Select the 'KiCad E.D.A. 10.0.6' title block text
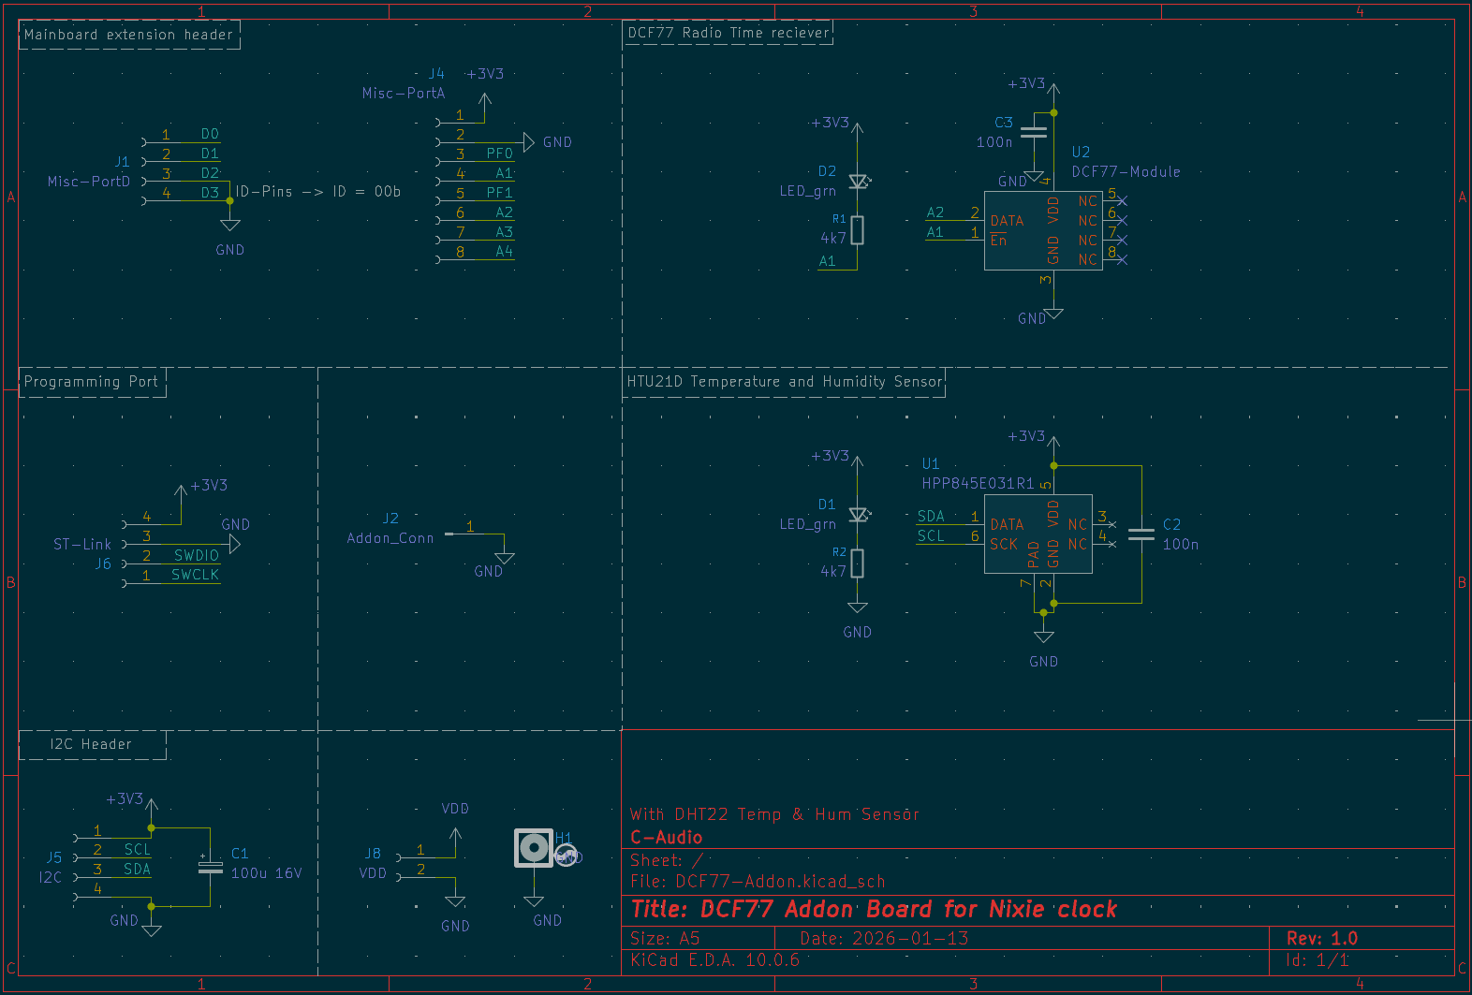1472x995 pixels. point(715,960)
